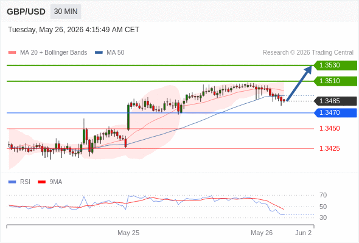Click the May 26 date axis label
Image resolution: width=359 pixels, height=243 pixels.
point(262,233)
